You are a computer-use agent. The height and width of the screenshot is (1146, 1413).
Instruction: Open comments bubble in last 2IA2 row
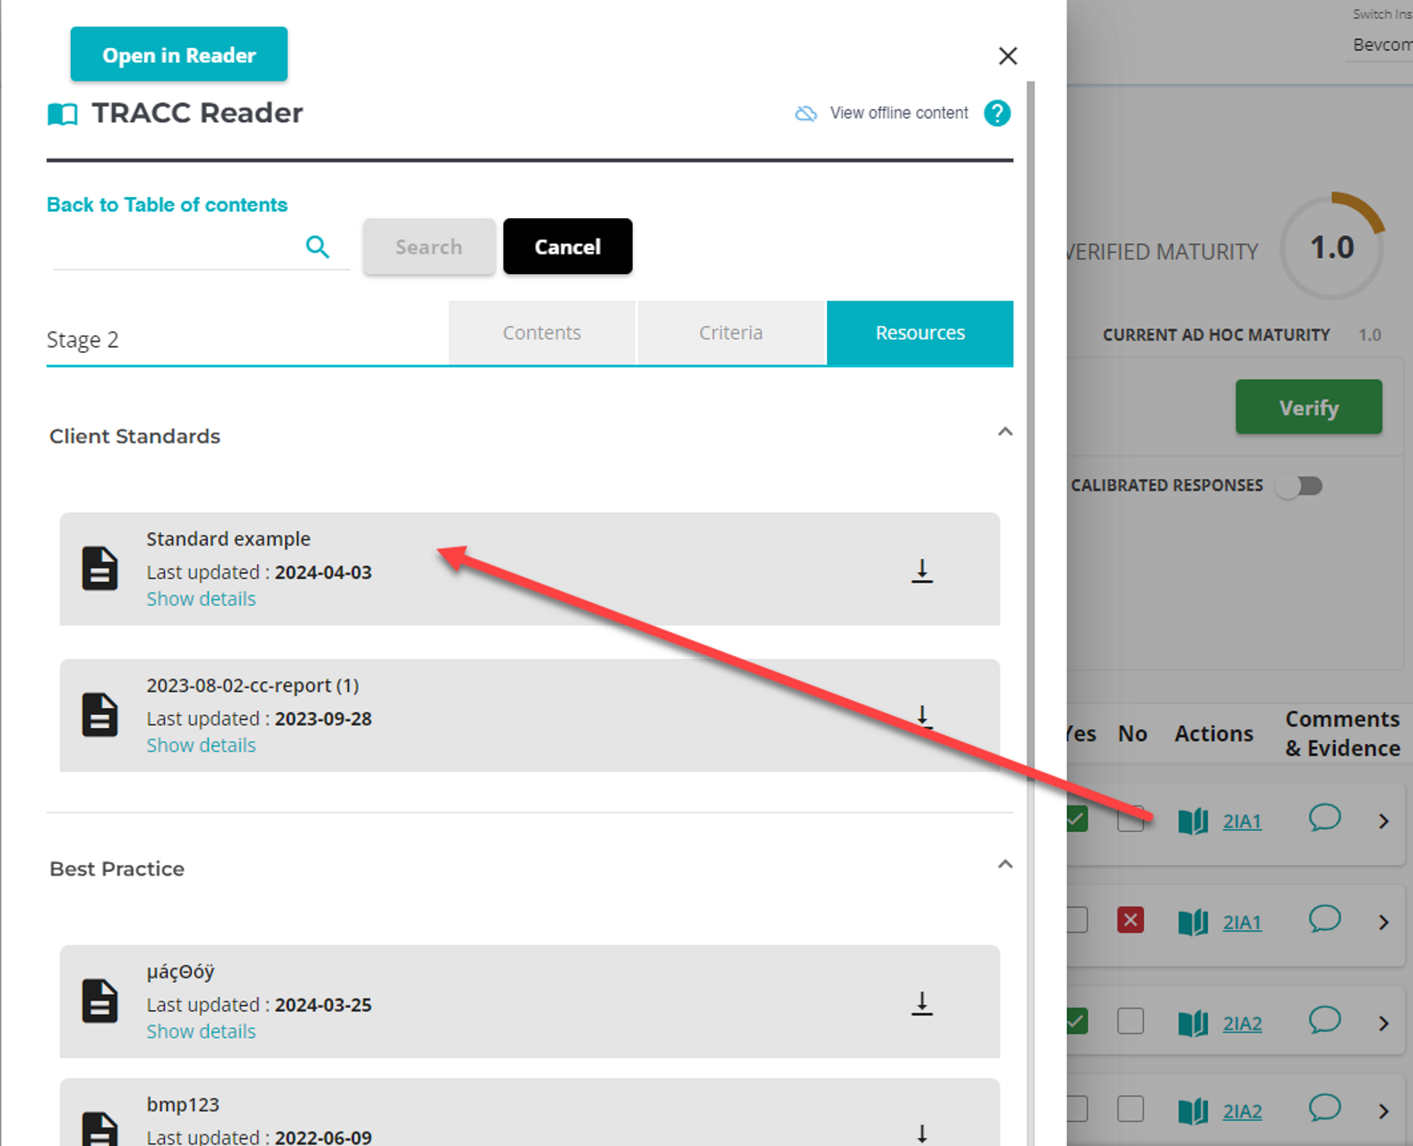pyautogui.click(x=1325, y=1108)
